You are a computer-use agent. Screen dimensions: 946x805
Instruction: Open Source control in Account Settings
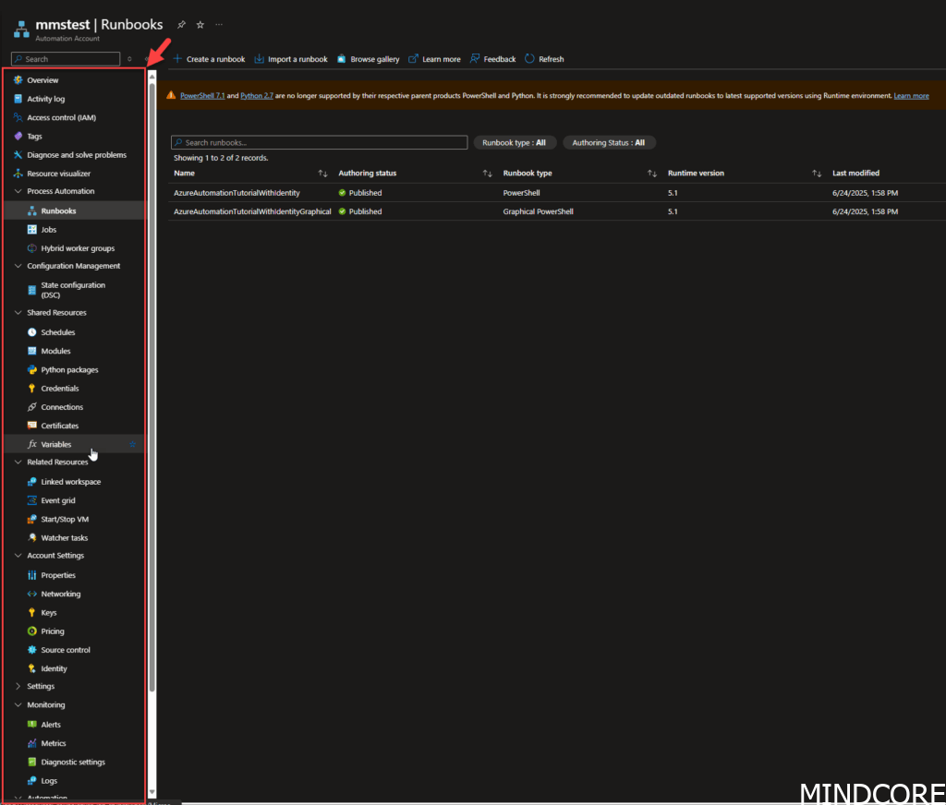click(x=66, y=650)
